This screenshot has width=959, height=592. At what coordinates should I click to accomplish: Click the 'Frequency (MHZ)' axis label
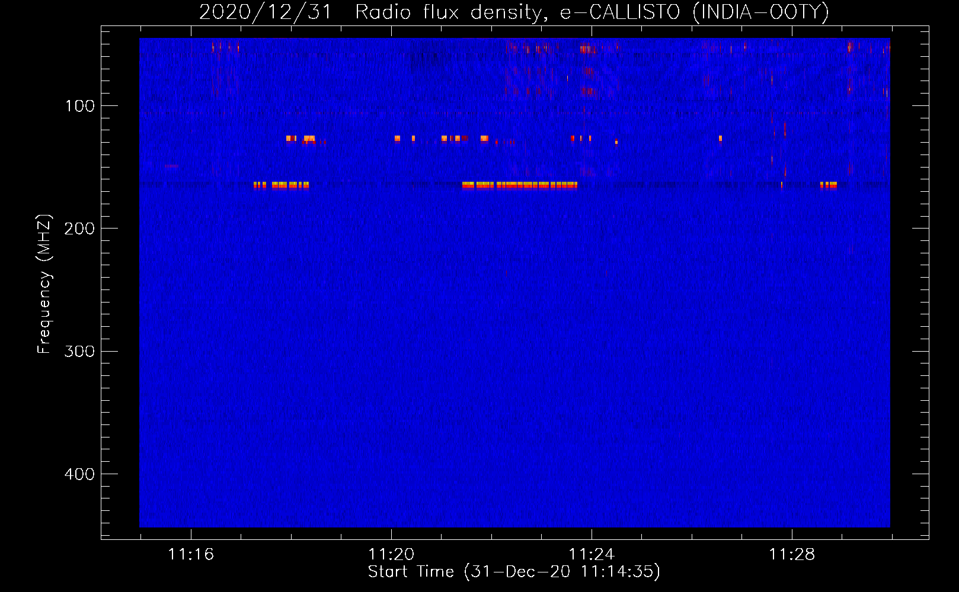(x=44, y=284)
